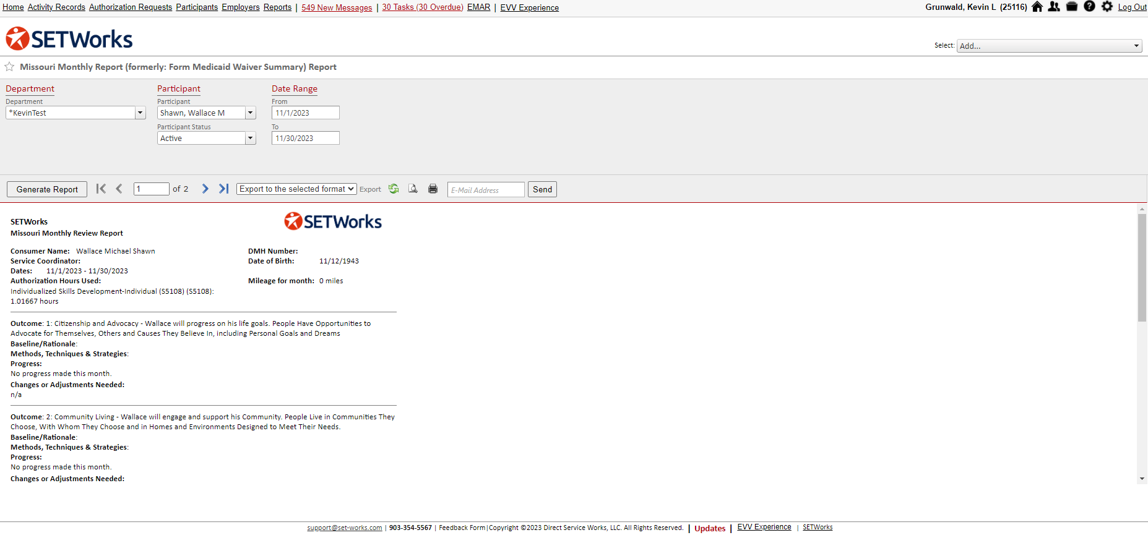
Task: Click the print preview icon
Action: pyautogui.click(x=413, y=189)
